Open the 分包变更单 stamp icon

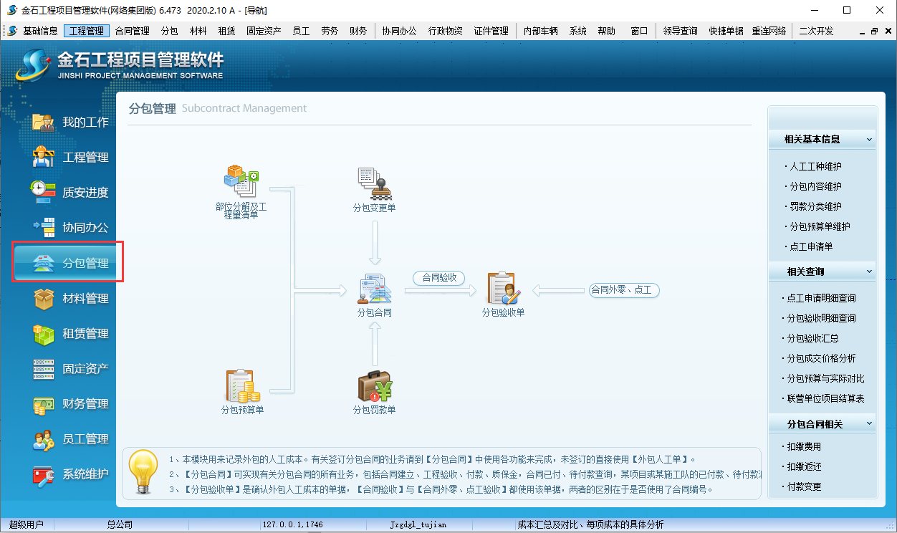pos(375,184)
